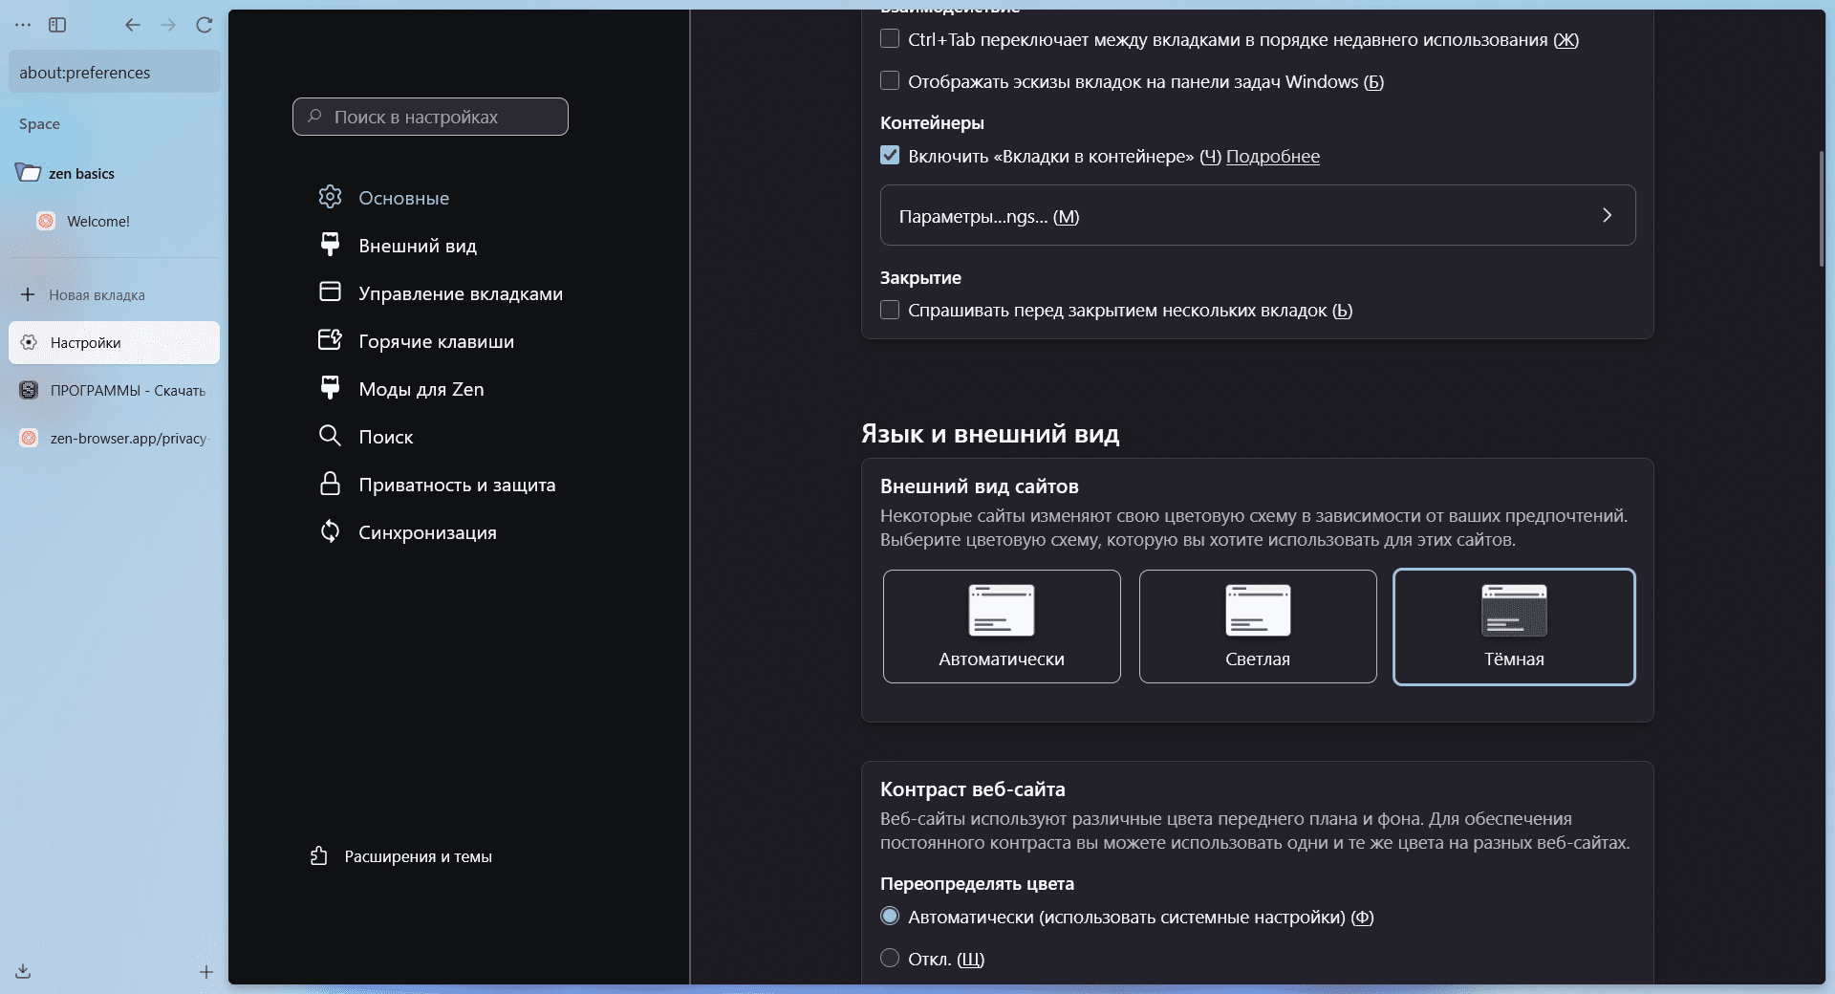Uncheck the container tabs checkbox
The image size is (1835, 994).
(890, 156)
